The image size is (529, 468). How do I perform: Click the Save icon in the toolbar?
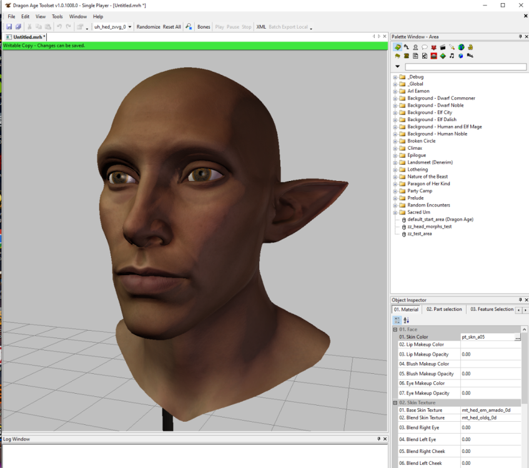click(x=9, y=27)
